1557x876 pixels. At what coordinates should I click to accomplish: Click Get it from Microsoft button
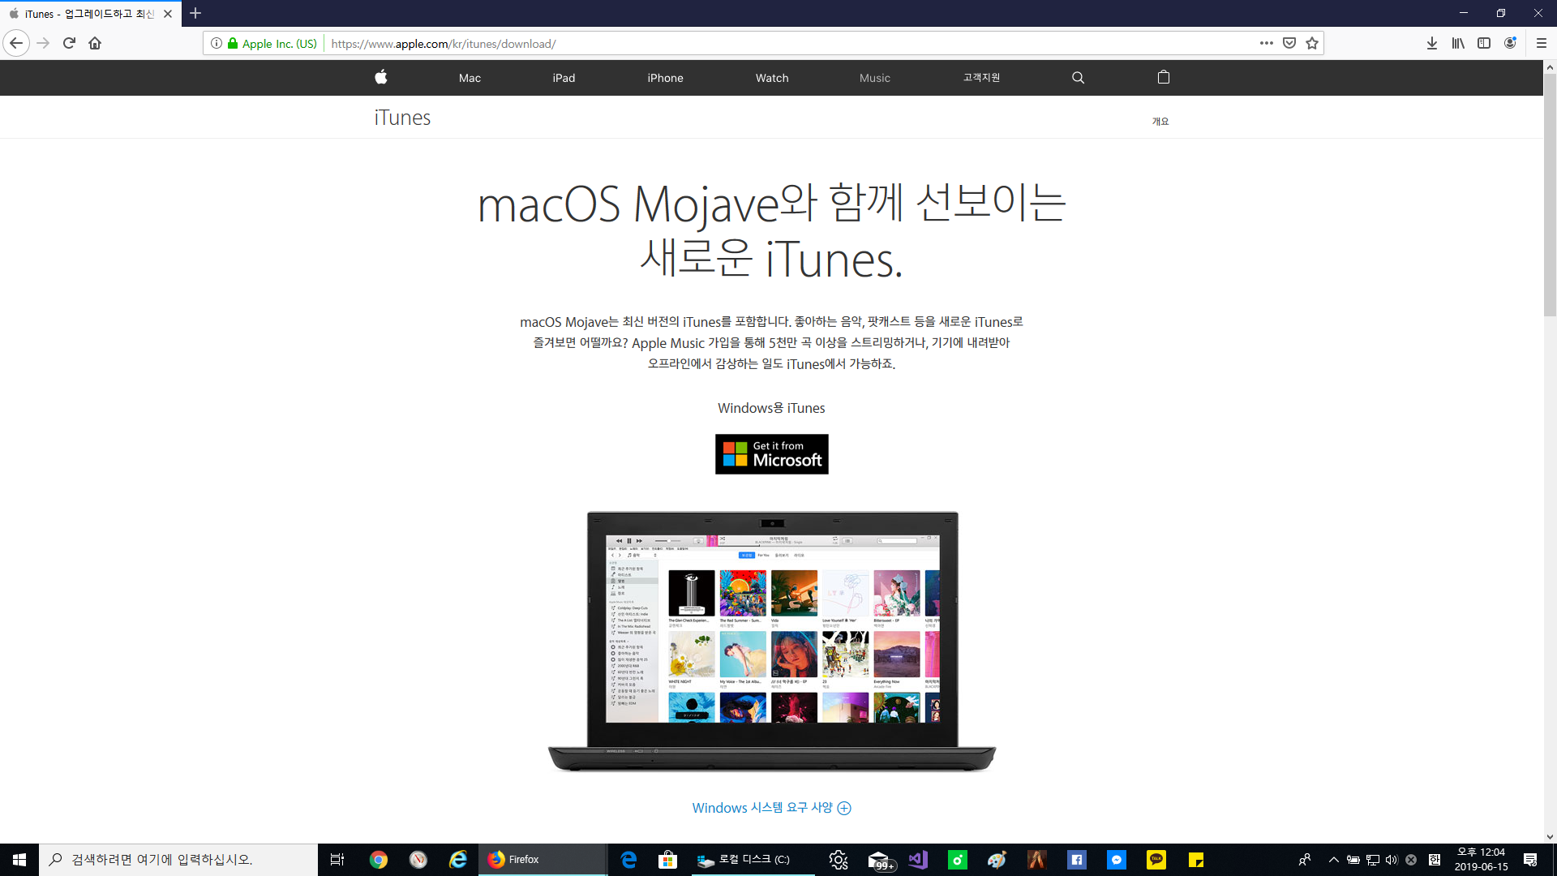coord(771,454)
